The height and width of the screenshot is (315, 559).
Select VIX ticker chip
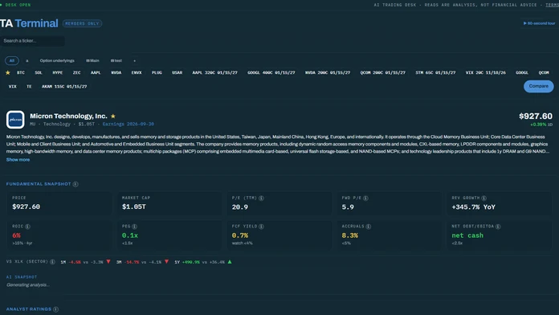13,87
